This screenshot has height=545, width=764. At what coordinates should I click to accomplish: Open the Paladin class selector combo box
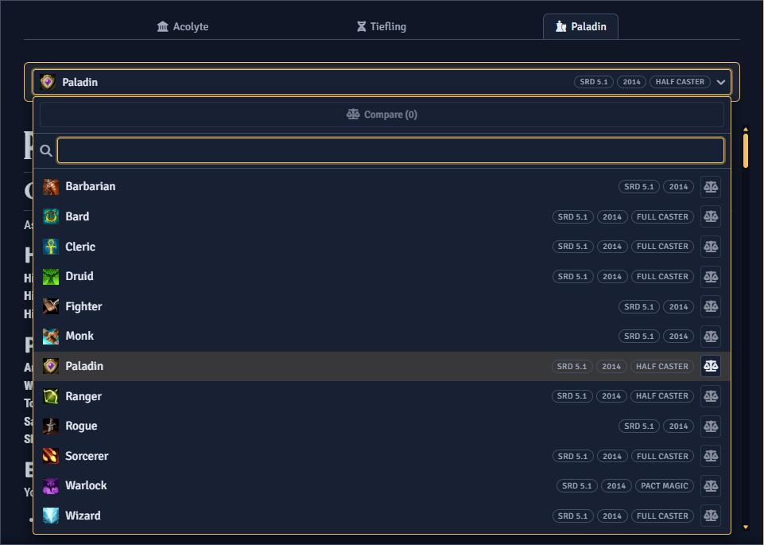[382, 82]
